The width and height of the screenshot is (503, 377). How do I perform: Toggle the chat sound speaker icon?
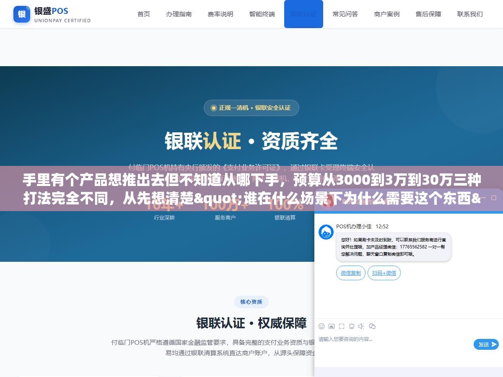(362, 326)
